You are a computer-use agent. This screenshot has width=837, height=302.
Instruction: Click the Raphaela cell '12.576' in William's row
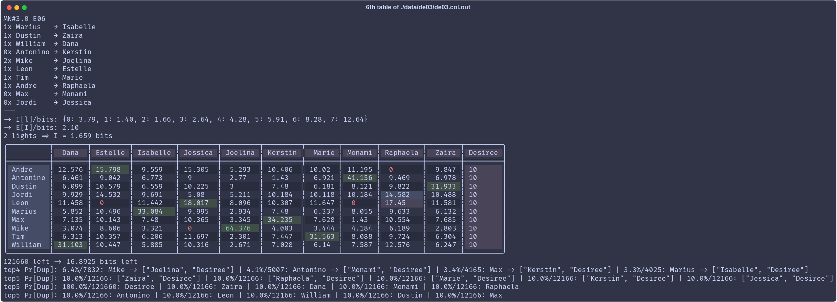click(397, 245)
